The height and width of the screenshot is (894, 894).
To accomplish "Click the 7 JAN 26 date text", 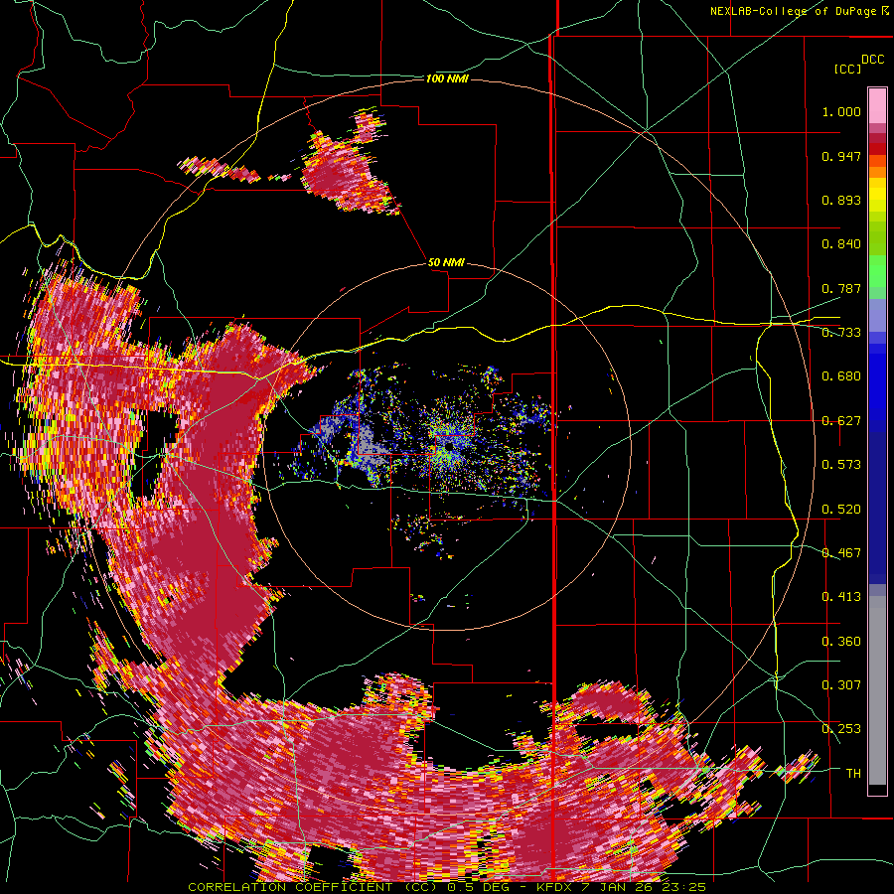I will click(616, 887).
